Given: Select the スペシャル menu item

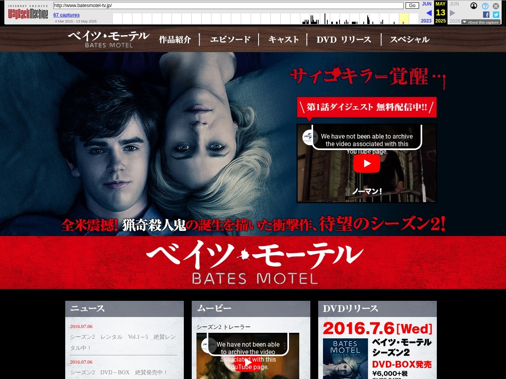Looking at the screenshot, I should tap(410, 39).
